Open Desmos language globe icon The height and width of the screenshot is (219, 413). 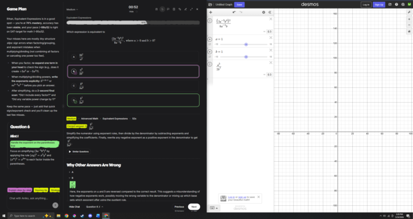(x=403, y=5)
